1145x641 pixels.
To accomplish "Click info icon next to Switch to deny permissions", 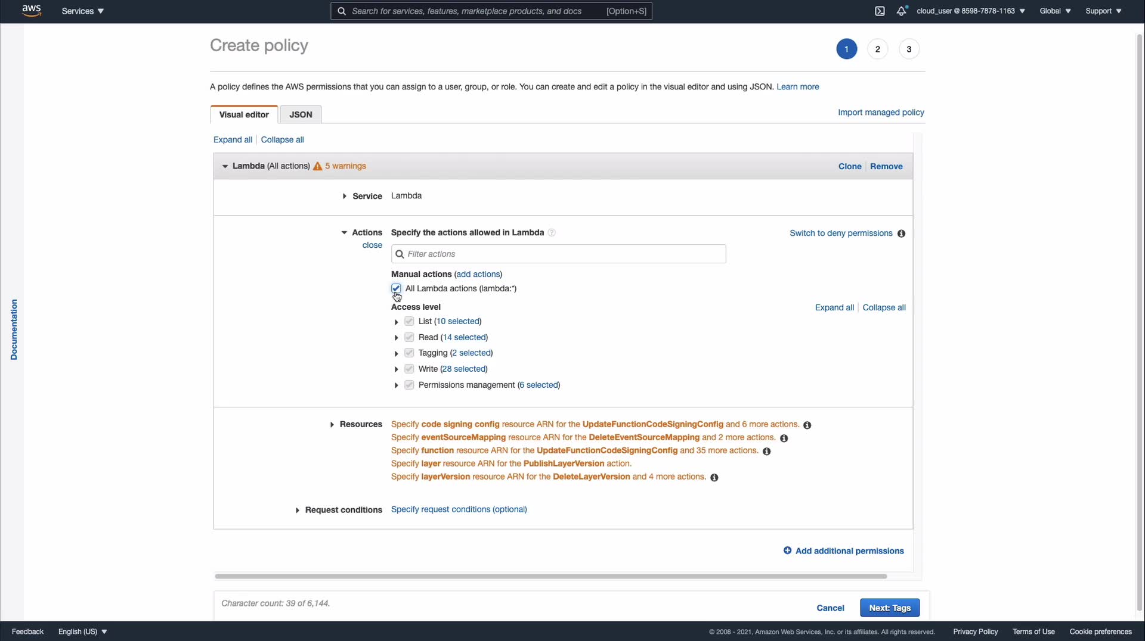I will [901, 234].
